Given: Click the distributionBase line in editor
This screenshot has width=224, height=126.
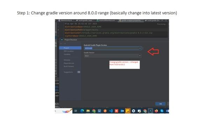Looking at the screenshot, I should coord(83,27).
